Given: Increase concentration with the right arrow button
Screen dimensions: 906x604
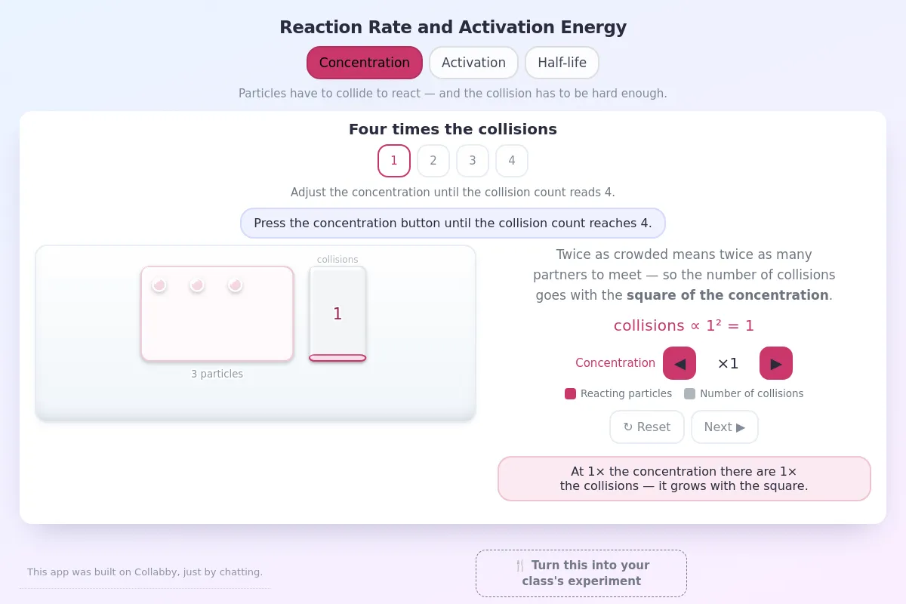Looking at the screenshot, I should tap(776, 363).
